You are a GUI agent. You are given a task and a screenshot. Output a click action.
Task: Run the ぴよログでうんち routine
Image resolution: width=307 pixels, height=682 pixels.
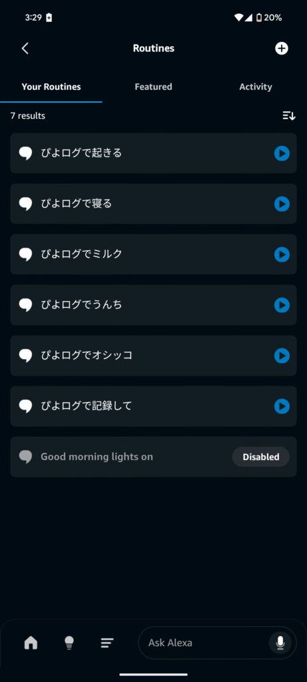pyautogui.click(x=282, y=305)
